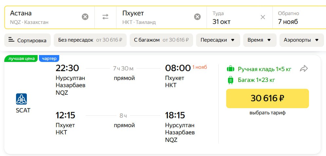The width and height of the screenshot is (326, 156).
Task: Swap origin and destination cities
Action: pos(105,17)
